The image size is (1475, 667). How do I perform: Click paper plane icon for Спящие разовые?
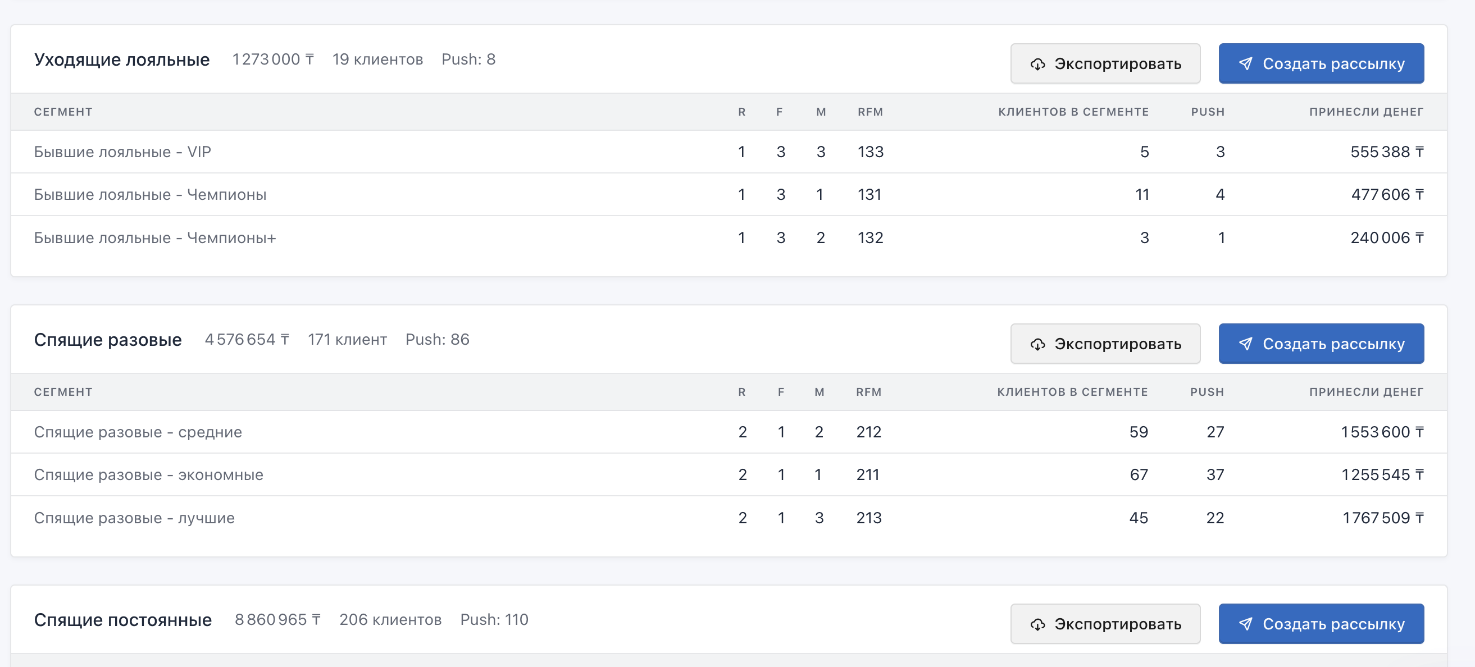click(x=1245, y=344)
